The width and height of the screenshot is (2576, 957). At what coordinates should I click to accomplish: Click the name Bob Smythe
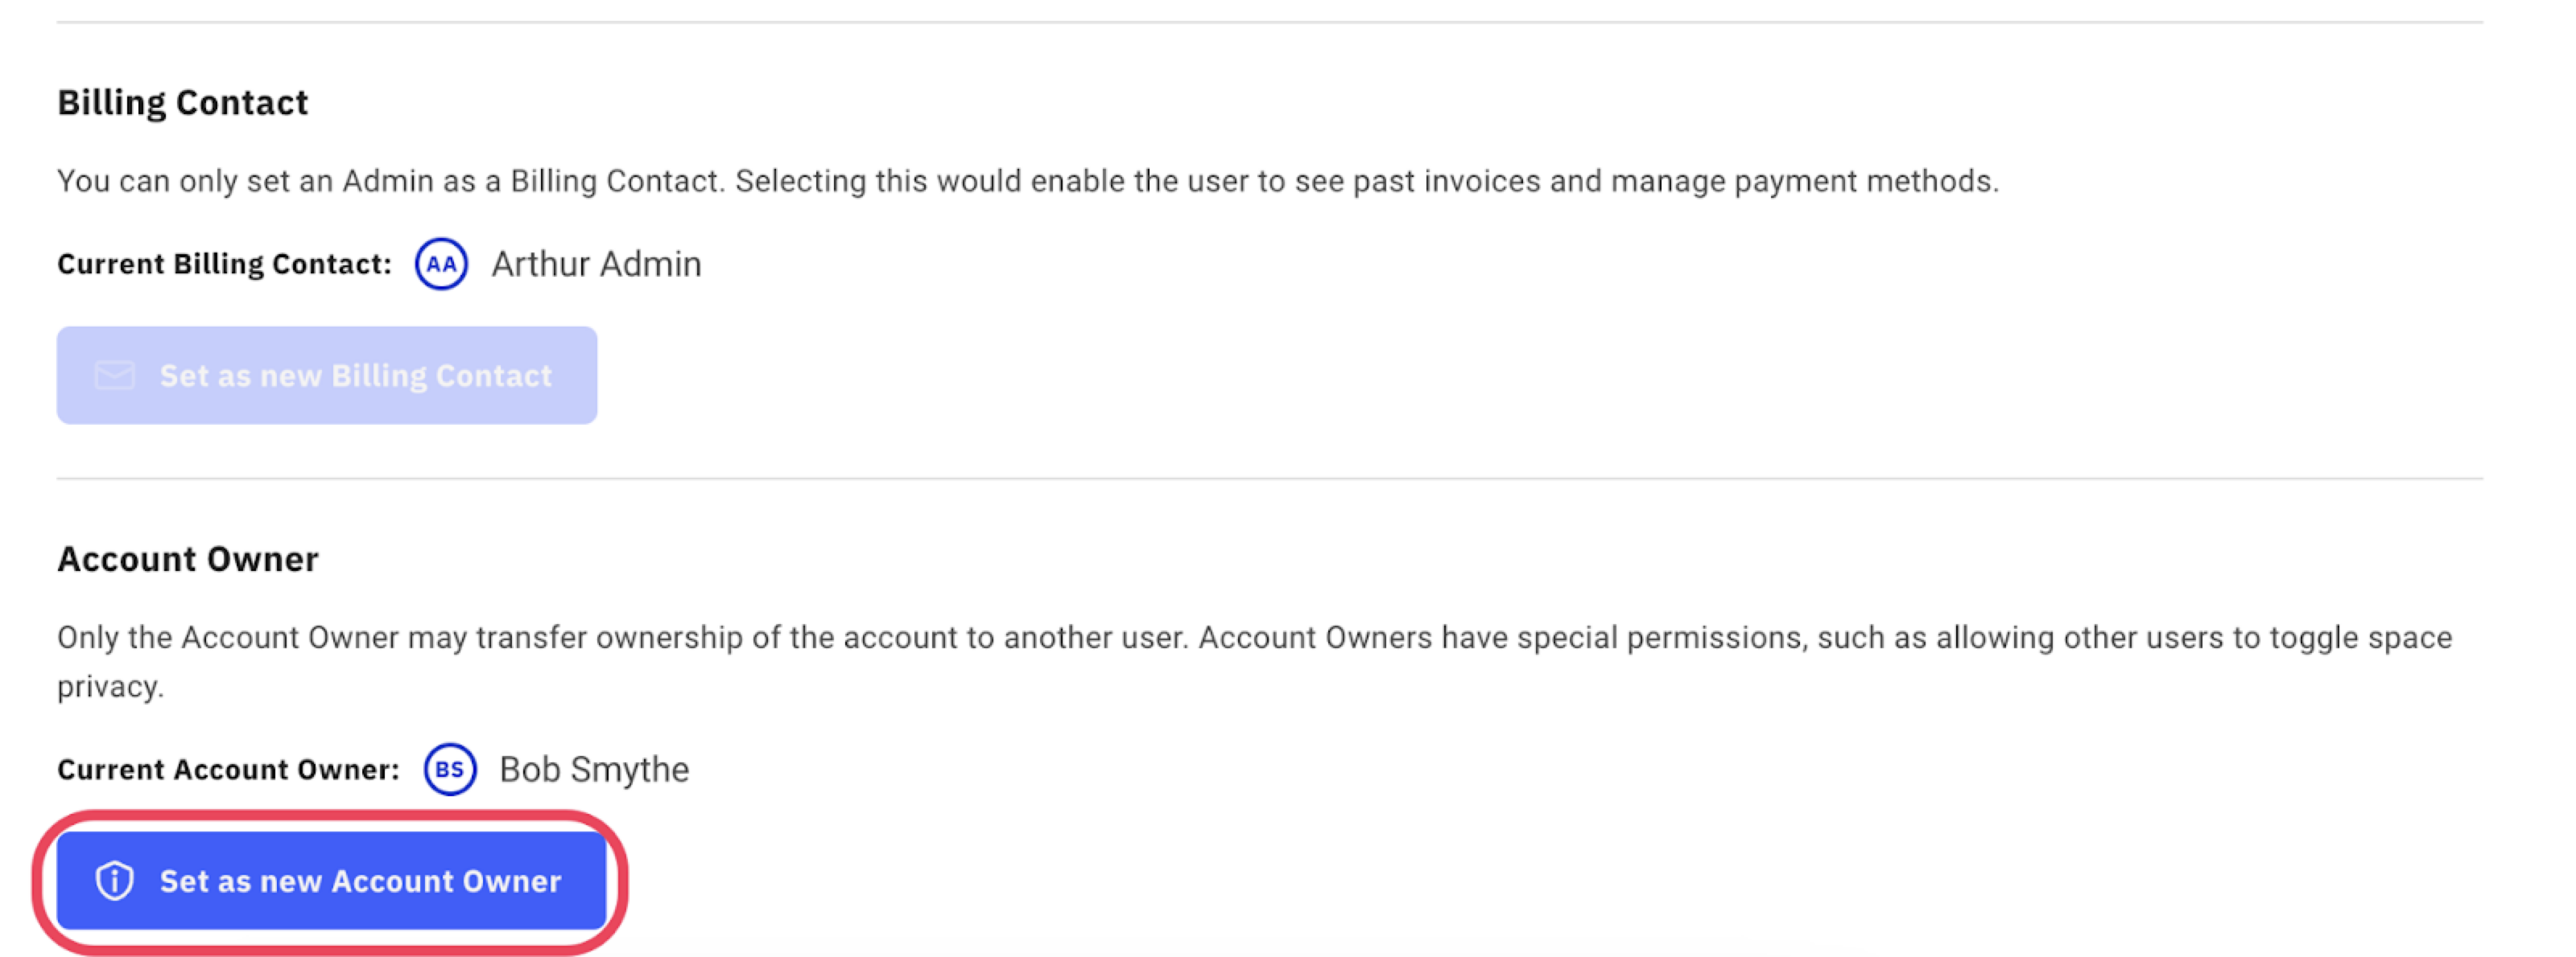594,769
